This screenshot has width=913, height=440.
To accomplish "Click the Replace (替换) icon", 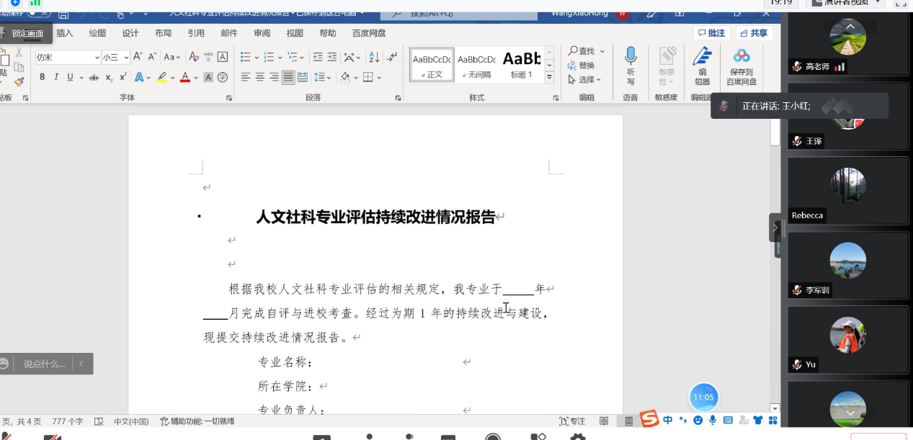I will pos(581,66).
